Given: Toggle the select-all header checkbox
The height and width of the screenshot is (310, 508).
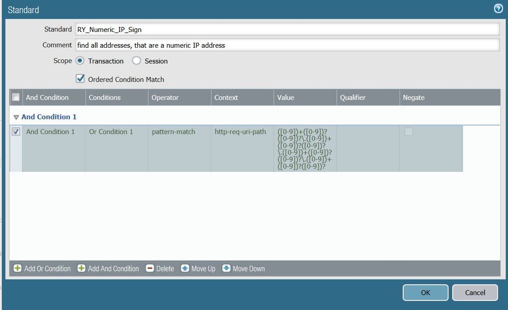Looking at the screenshot, I should (16, 97).
